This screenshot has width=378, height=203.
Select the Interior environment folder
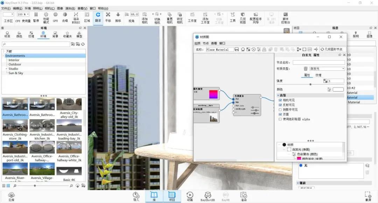(14, 60)
